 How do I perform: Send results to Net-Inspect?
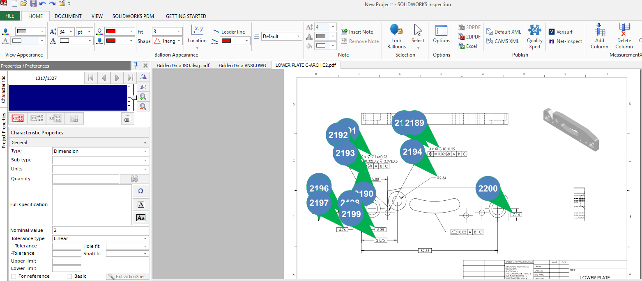point(565,41)
